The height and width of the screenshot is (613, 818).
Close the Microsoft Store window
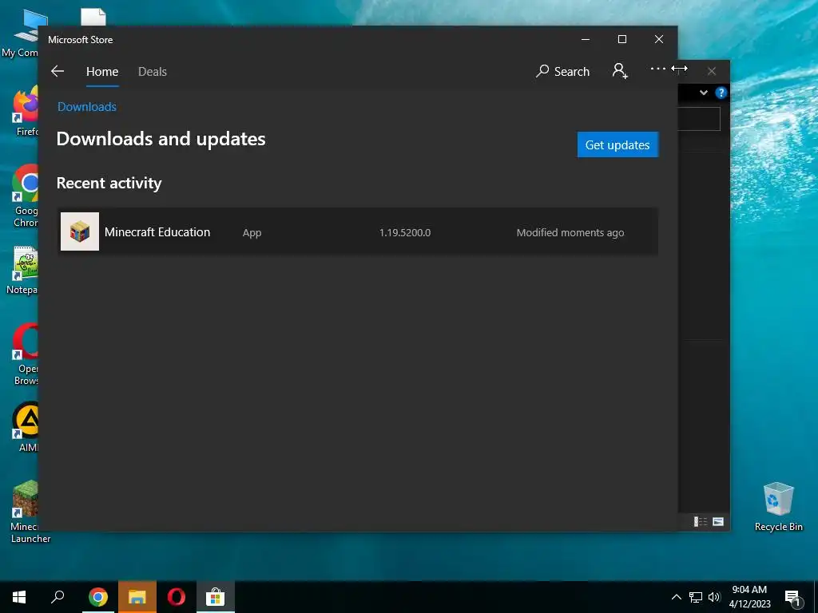659,40
